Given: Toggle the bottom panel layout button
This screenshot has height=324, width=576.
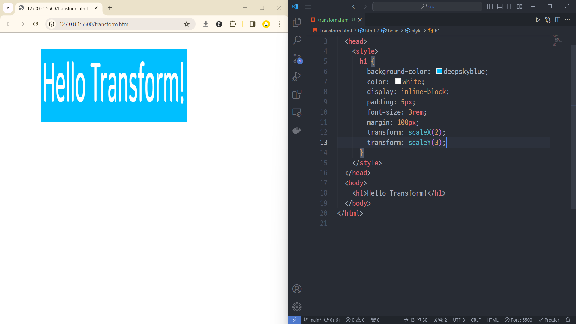Looking at the screenshot, I should pos(500,7).
